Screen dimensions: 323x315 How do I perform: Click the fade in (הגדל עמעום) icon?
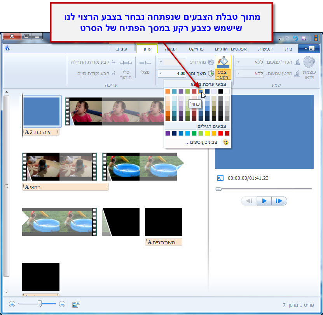(x=297, y=62)
